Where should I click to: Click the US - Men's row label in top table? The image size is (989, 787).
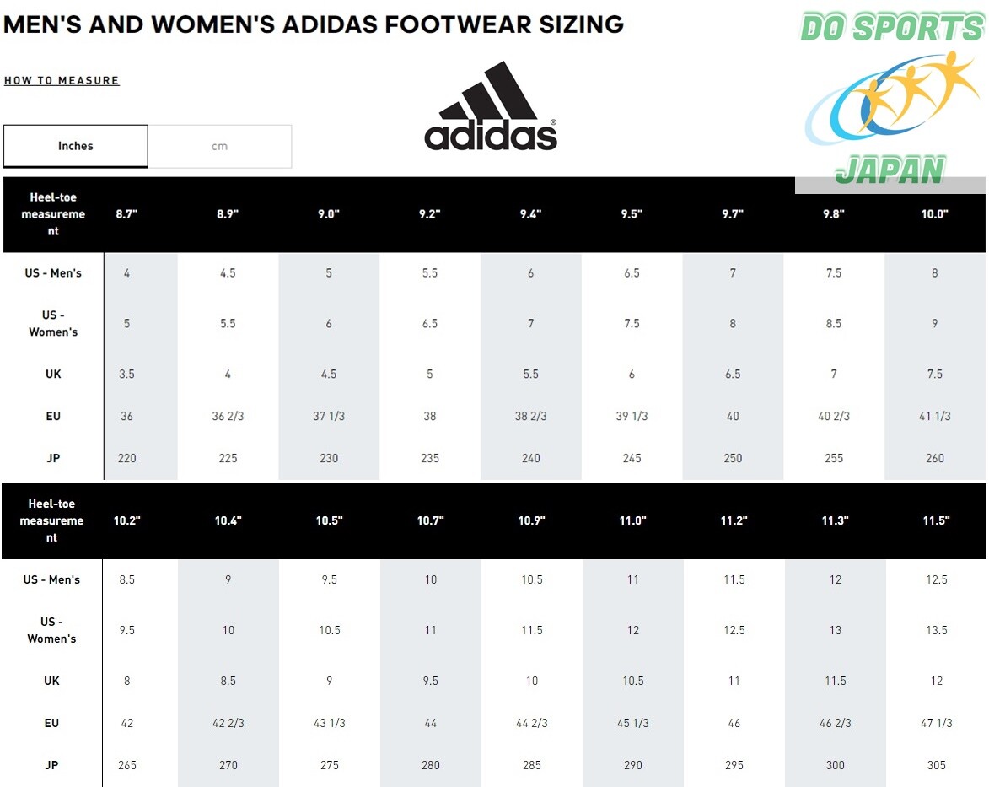pyautogui.click(x=53, y=273)
